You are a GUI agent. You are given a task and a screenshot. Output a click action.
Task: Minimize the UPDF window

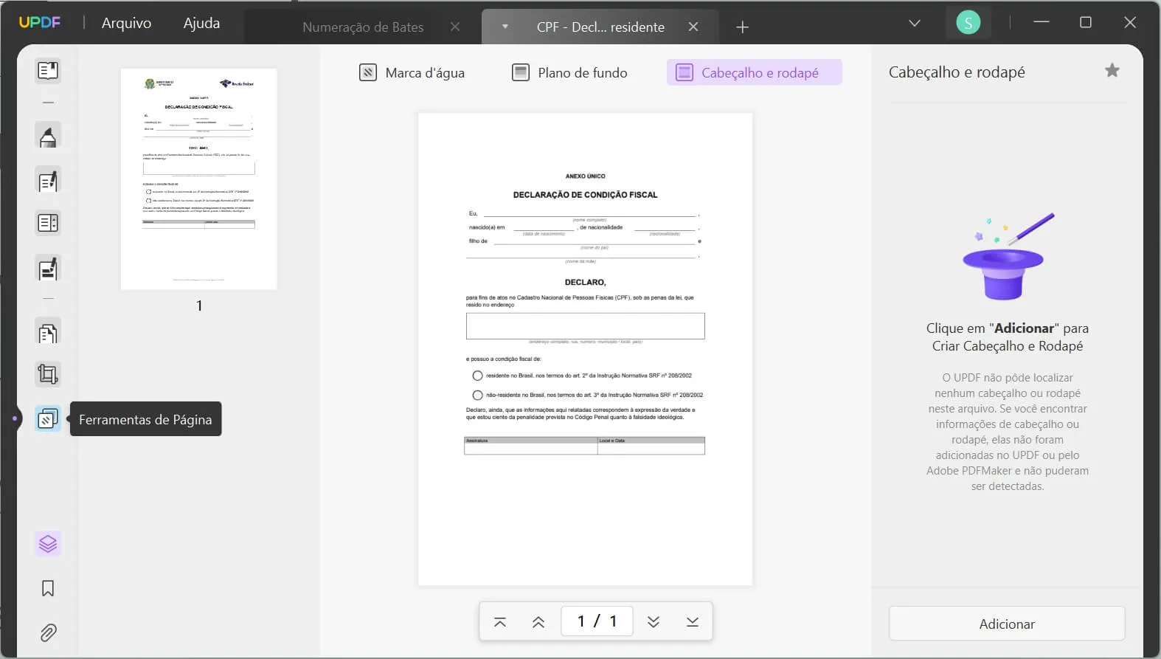click(x=1042, y=22)
